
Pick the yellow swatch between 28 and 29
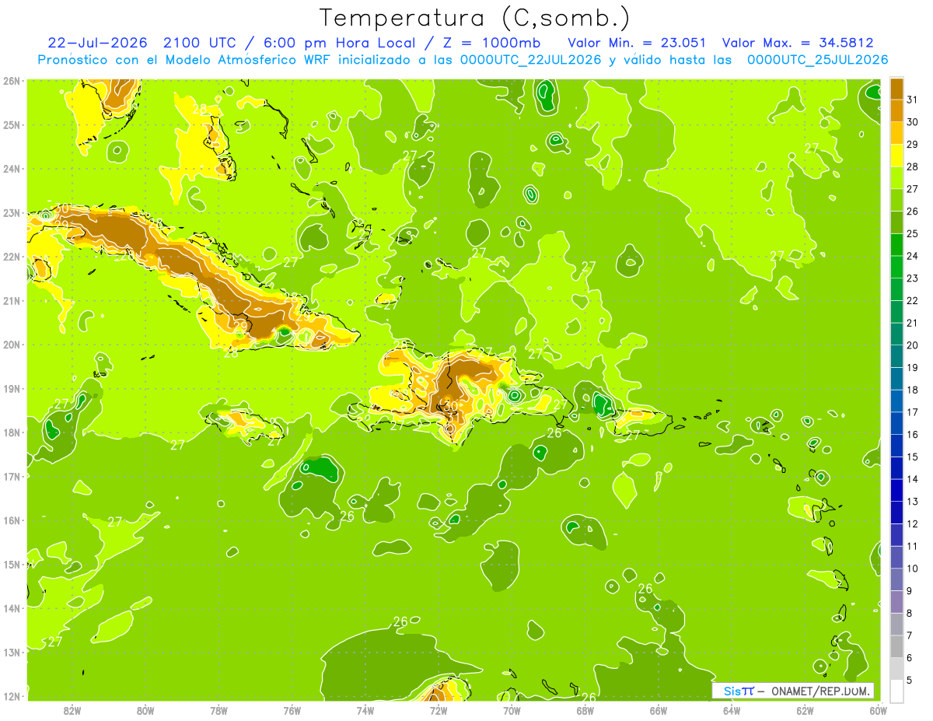click(896, 156)
